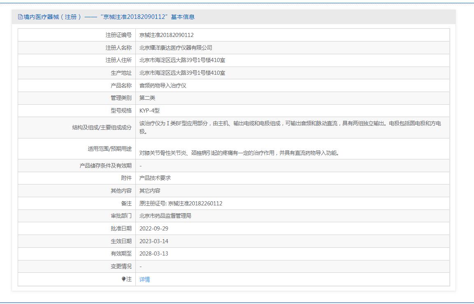Select expiry date 2028-03-13

click(x=153, y=253)
